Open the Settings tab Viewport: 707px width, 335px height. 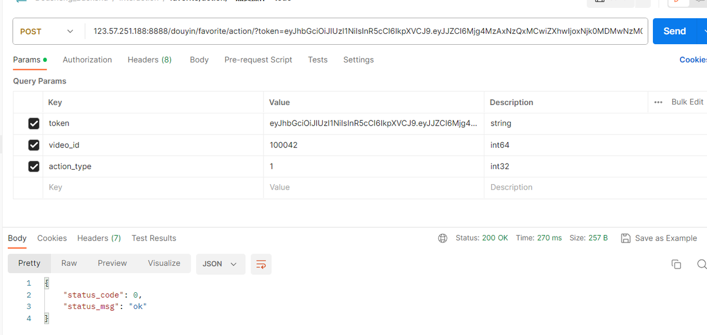358,60
